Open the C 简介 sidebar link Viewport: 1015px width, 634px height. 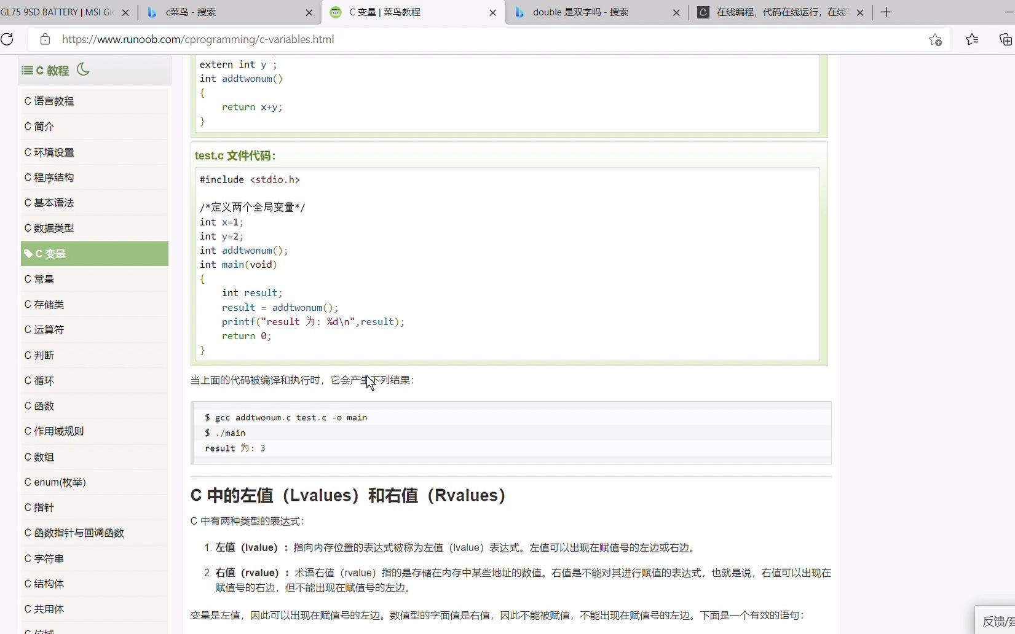pyautogui.click(x=95, y=127)
